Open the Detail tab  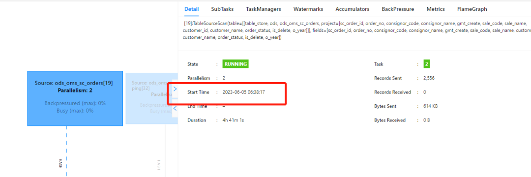tap(191, 9)
